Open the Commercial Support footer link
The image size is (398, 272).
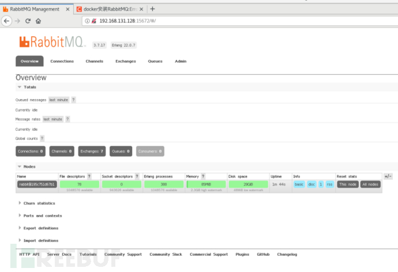click(209, 254)
